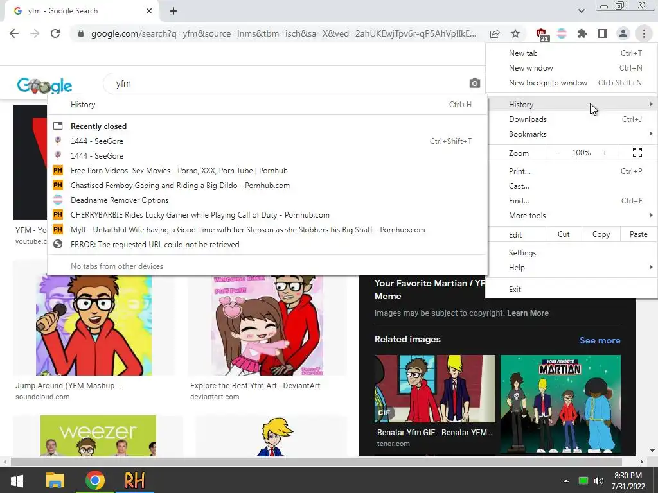Open Deadname Remover extension icon in toolbar
The width and height of the screenshot is (658, 493).
click(562, 33)
